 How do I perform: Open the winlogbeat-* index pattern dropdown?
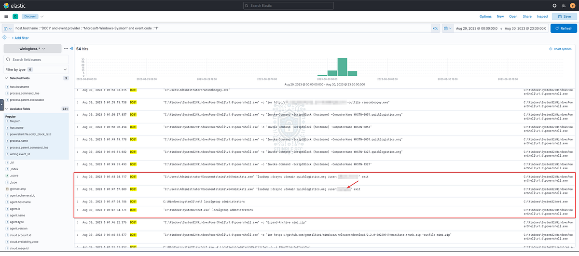tap(33, 49)
